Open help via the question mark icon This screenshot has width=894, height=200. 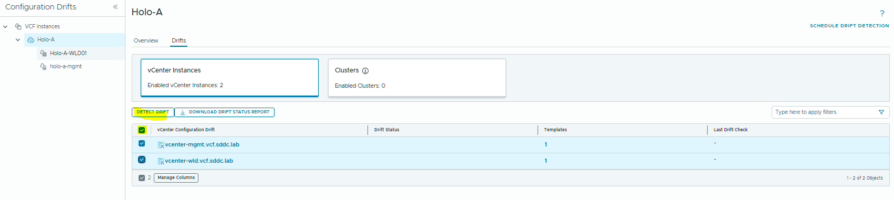(x=882, y=14)
